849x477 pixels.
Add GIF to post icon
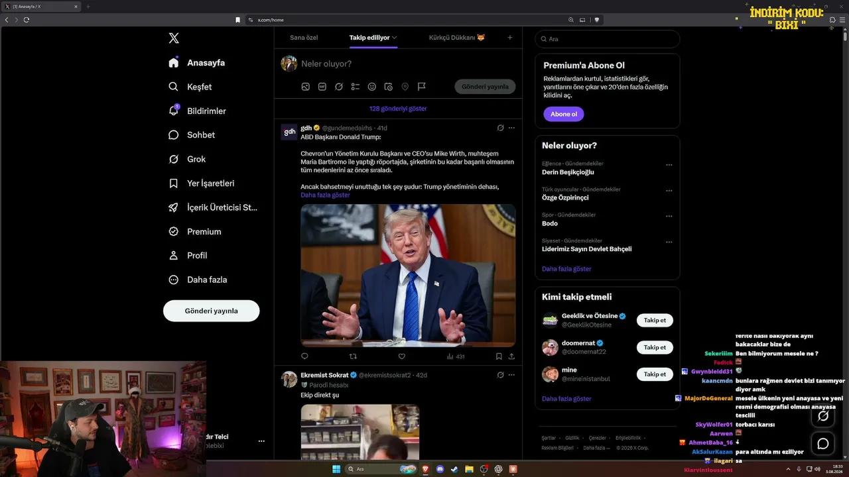[x=322, y=87]
